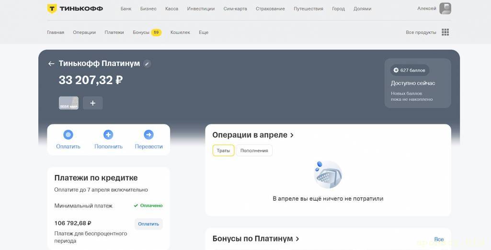
Task: Click the pencil icon to rename account
Action: [x=147, y=64]
